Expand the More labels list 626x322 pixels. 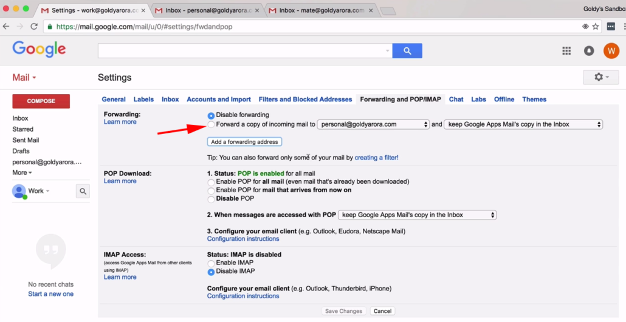point(22,173)
